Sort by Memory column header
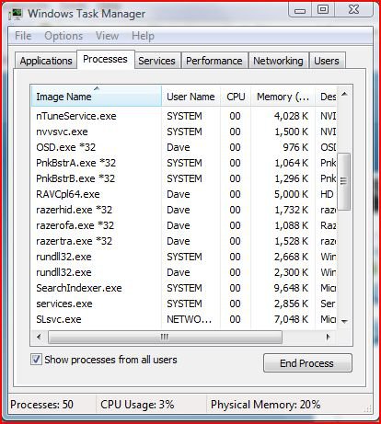381x424 pixels. click(283, 97)
